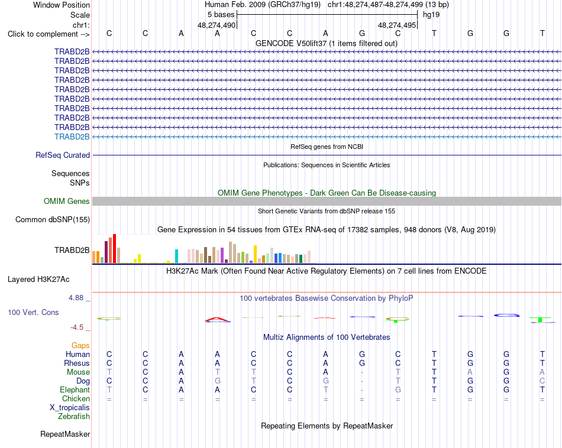This screenshot has height=448, width=562.
Task: Click the '5 bases' scale bar label
Action: coord(221,15)
